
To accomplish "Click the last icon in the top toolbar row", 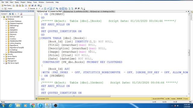I will (x=39, y=5).
